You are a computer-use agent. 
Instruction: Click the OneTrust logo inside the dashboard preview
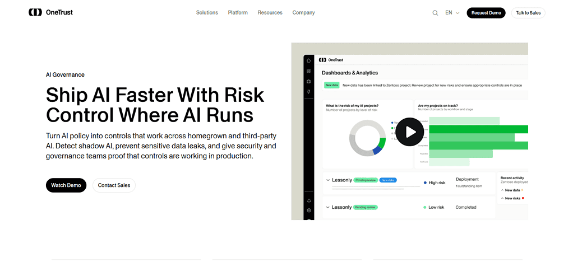331,60
